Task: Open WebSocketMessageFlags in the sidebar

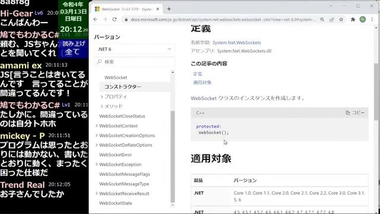Action: click(x=125, y=174)
